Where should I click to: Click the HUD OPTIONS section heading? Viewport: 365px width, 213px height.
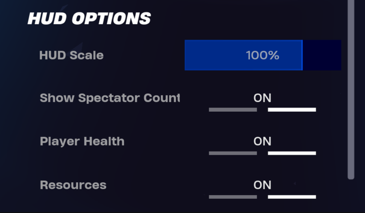(89, 19)
